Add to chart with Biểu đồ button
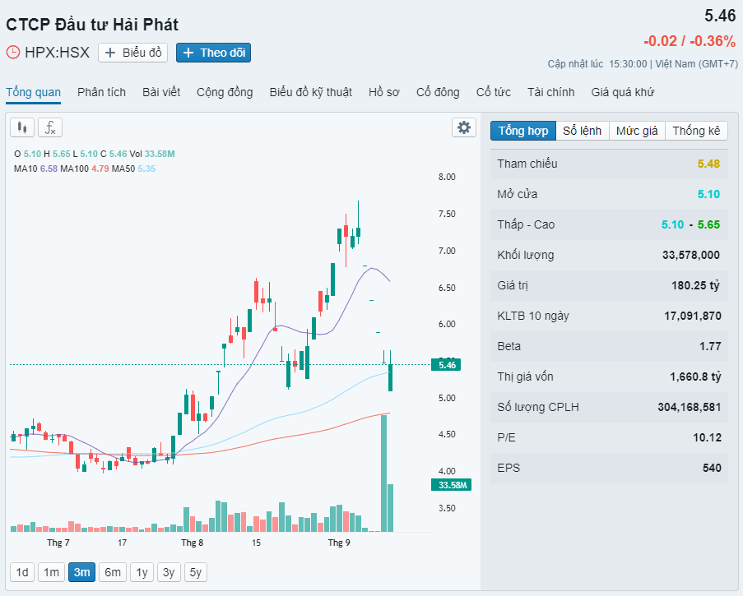743x596 pixels. point(132,53)
